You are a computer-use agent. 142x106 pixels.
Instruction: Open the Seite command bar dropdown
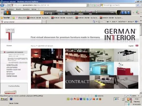click(115, 21)
